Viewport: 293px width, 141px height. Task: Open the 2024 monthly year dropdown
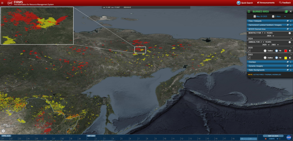point(271,35)
